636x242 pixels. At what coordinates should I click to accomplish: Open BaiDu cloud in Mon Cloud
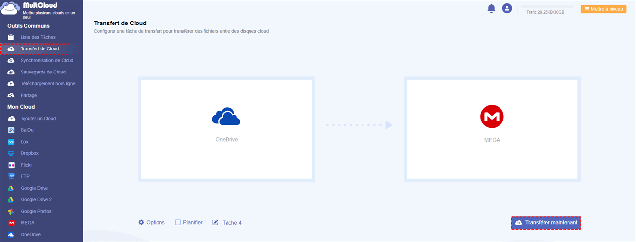pos(27,130)
